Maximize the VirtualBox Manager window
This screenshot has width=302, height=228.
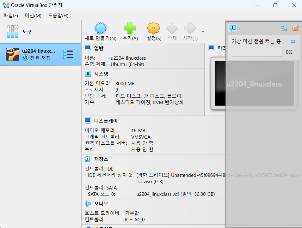275,5
